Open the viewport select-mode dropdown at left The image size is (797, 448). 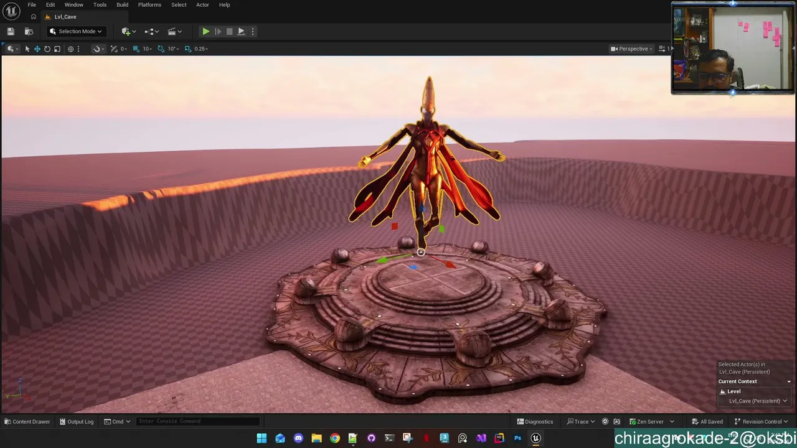pyautogui.click(x=12, y=49)
